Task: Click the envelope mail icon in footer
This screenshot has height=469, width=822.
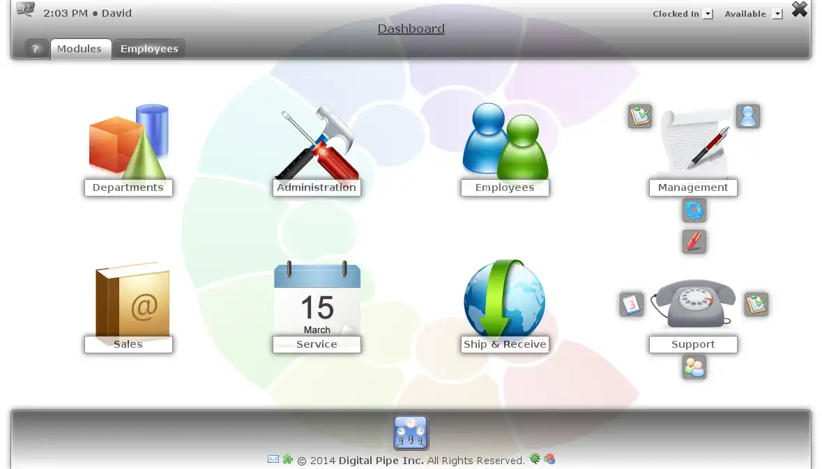Action: click(x=273, y=459)
